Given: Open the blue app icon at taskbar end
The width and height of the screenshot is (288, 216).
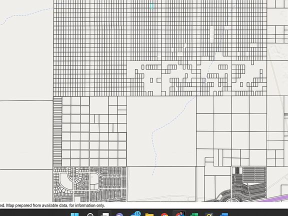Looking at the screenshot, I should (224, 214).
